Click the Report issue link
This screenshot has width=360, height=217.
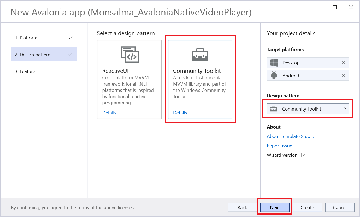pos(279,146)
